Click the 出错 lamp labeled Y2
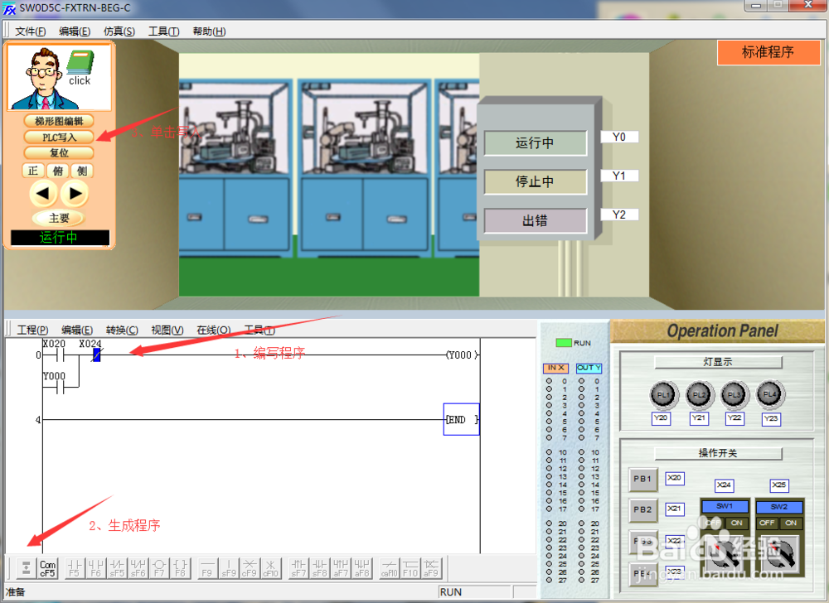Image resolution: width=829 pixels, height=603 pixels. point(536,220)
